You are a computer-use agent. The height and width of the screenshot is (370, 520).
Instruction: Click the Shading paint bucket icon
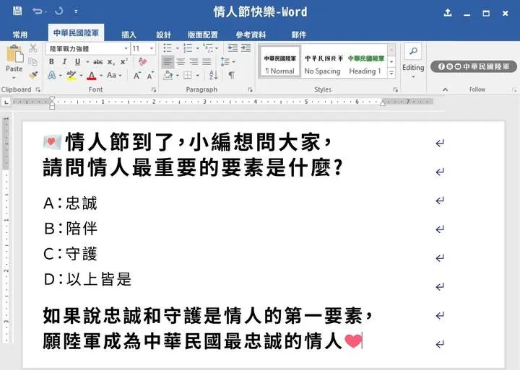(168, 76)
